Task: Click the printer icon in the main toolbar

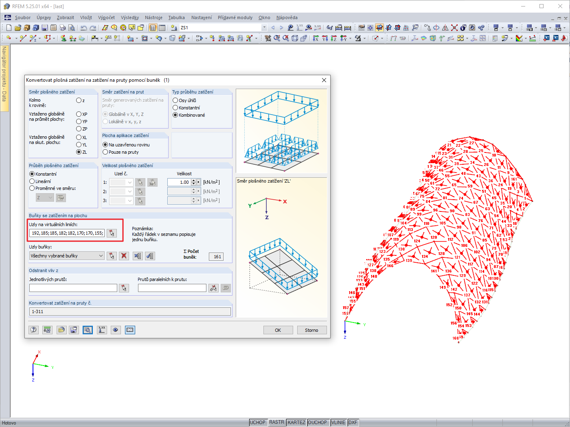Action: tap(62, 28)
